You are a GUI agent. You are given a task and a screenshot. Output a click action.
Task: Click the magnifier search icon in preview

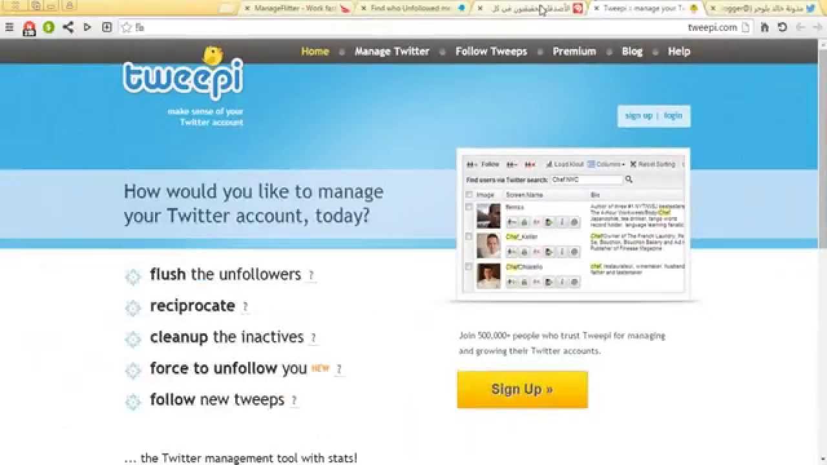pyautogui.click(x=629, y=180)
